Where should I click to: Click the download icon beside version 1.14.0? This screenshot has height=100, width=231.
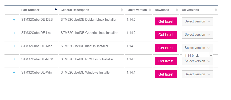pos(197,55)
